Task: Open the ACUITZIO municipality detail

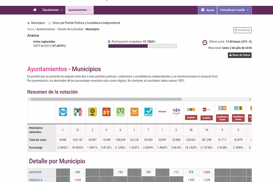Action: [x=34, y=172]
